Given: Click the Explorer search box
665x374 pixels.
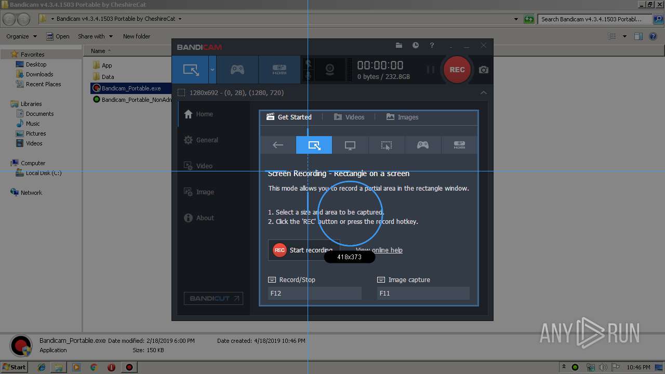Looking at the screenshot, I should point(595,19).
